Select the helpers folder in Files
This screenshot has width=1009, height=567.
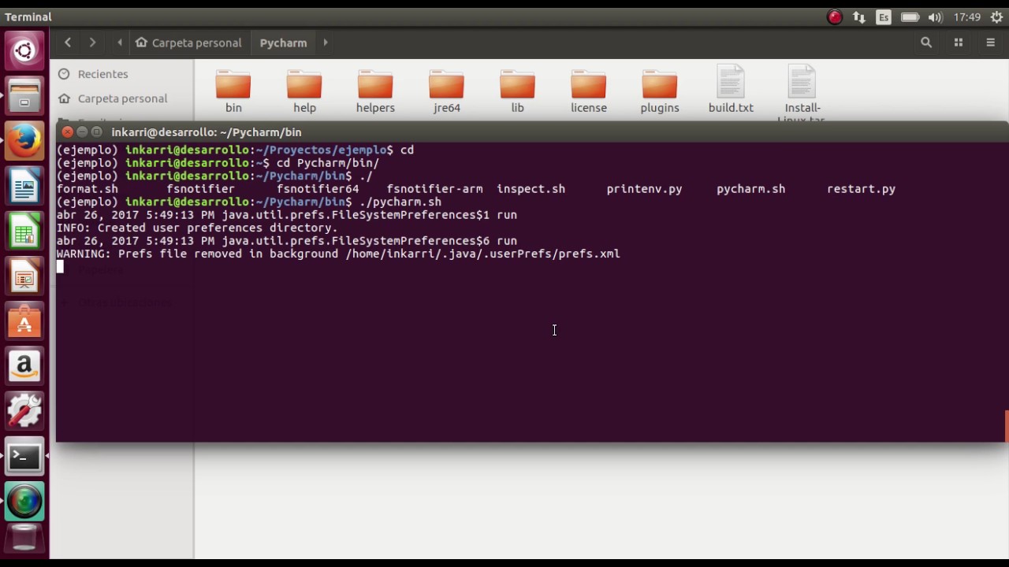(x=375, y=91)
